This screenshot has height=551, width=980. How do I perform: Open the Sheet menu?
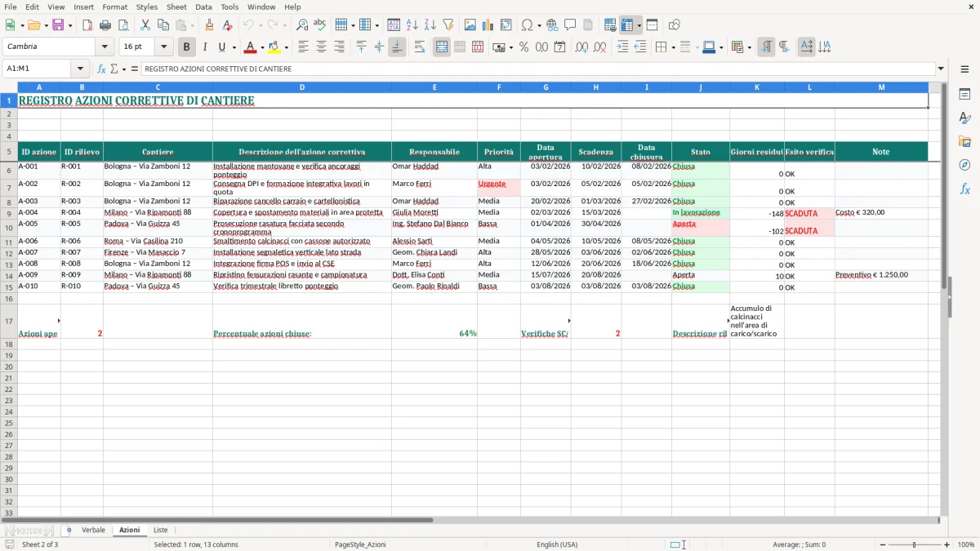coord(176,7)
